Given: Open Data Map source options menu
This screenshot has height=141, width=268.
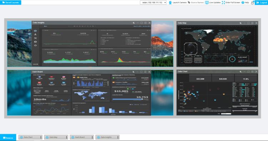Looking at the screenshot, I should point(66,137).
